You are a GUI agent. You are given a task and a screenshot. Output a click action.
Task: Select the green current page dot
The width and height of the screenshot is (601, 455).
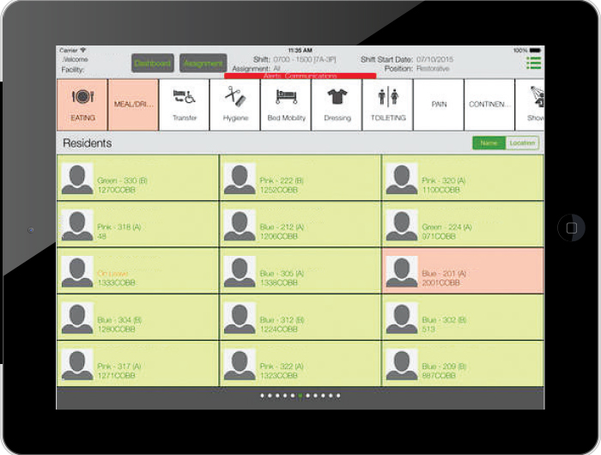pos(300,396)
